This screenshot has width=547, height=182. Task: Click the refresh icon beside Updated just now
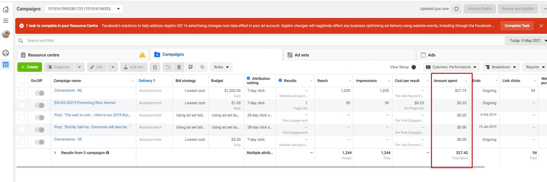pyautogui.click(x=456, y=9)
